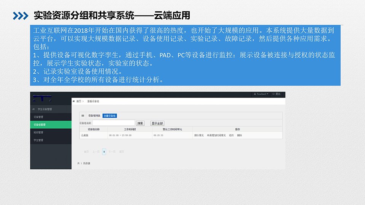This screenshot has width=365, height=205.
Task: Open the Teacher2 user dropdown
Action: [261, 94]
